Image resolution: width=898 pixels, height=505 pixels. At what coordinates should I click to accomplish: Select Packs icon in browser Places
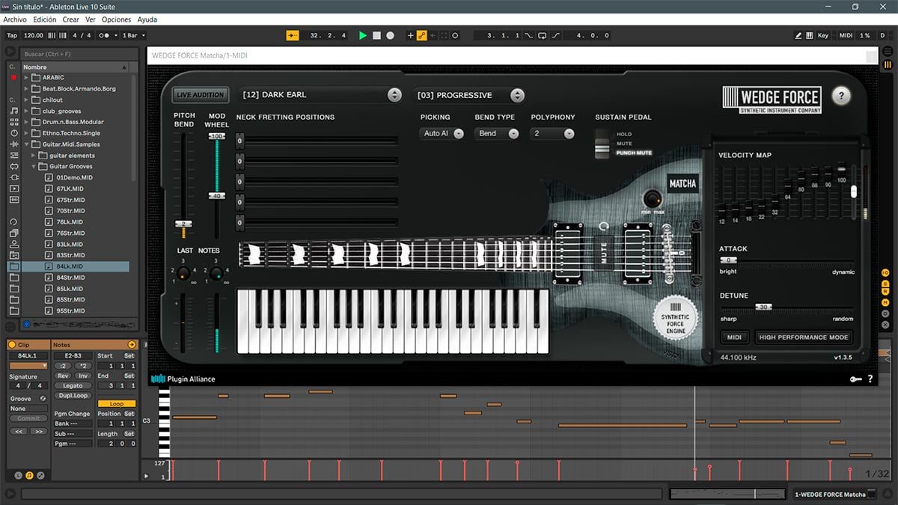13,233
